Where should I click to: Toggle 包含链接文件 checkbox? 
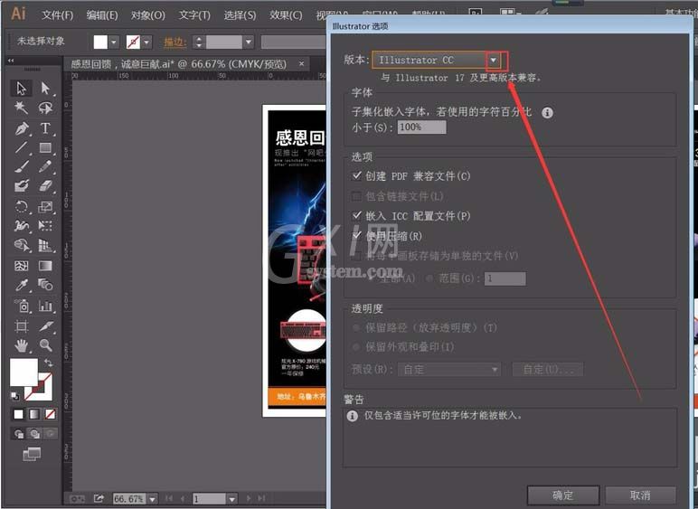tap(356, 196)
